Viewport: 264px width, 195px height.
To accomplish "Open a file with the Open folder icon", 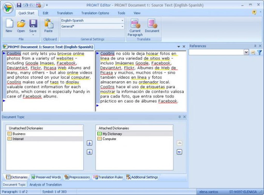I will click(21, 26).
